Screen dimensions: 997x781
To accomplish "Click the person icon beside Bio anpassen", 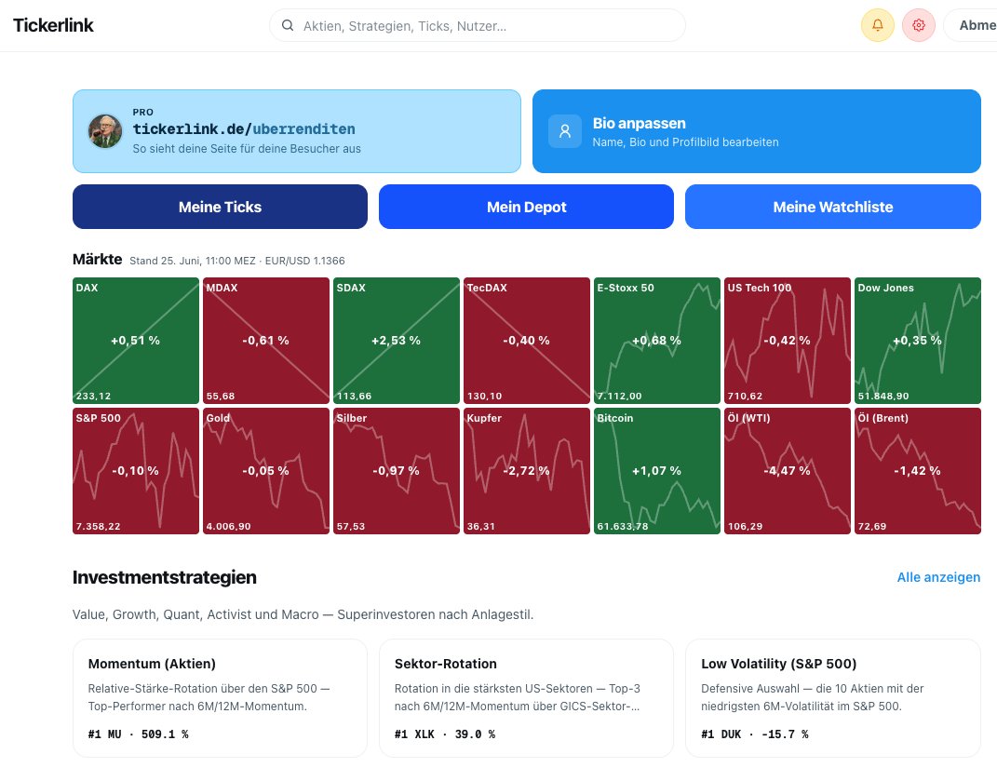I will (x=565, y=131).
